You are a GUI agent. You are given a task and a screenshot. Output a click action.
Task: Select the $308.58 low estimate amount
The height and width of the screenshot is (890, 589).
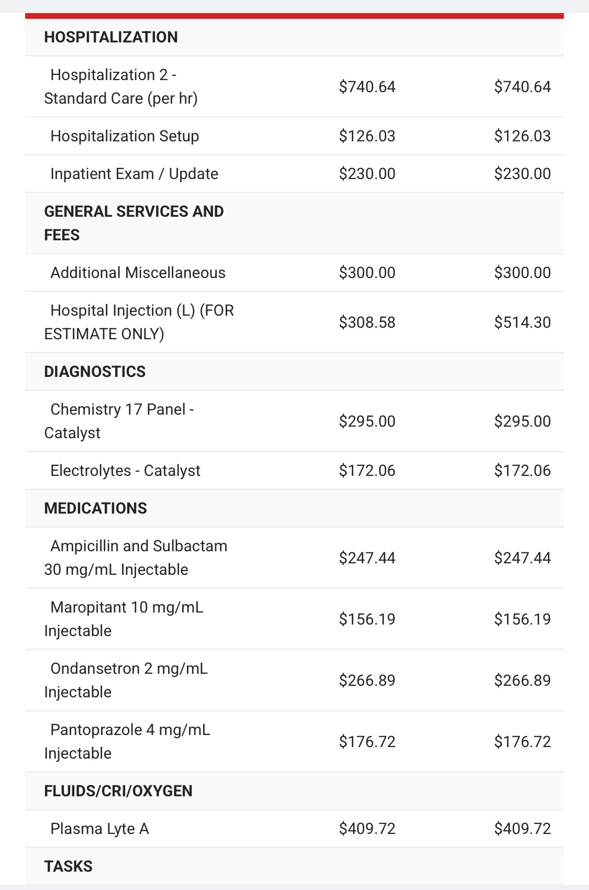point(367,322)
